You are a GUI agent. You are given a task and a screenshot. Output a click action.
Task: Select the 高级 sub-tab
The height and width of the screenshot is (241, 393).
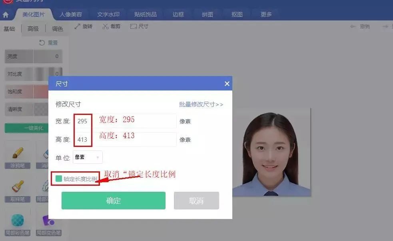click(33, 29)
